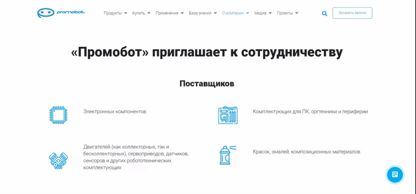Click the Заказать звонок button

click(352, 13)
